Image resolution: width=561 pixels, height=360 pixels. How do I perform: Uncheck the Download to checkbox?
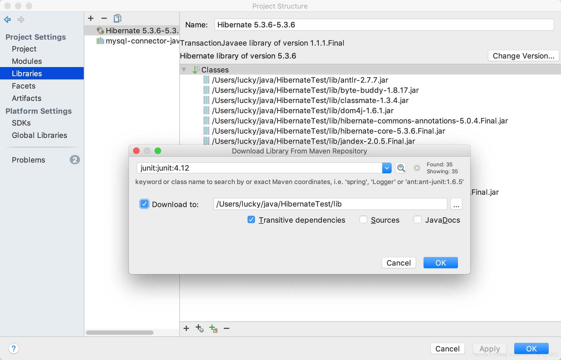coord(144,204)
